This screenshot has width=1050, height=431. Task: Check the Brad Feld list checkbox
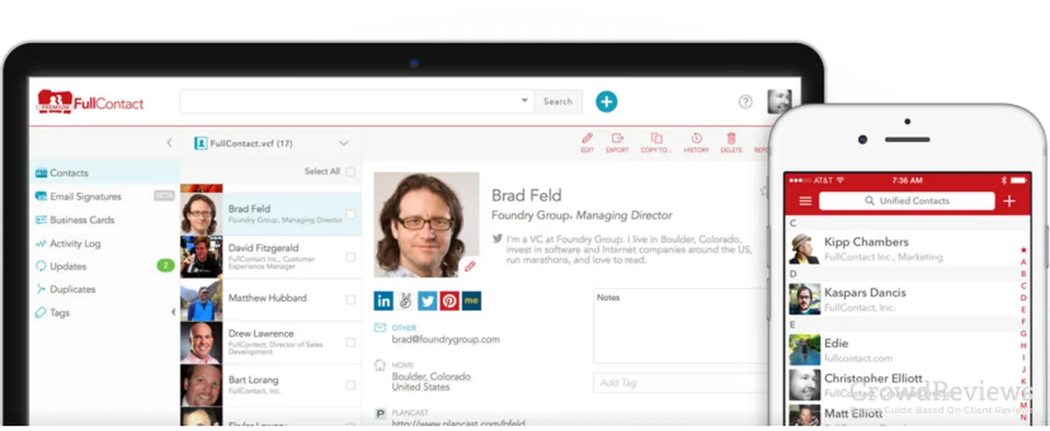click(x=351, y=214)
